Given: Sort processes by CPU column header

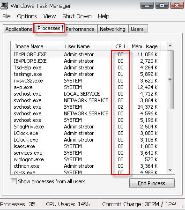Looking at the screenshot, I should coord(120,46).
